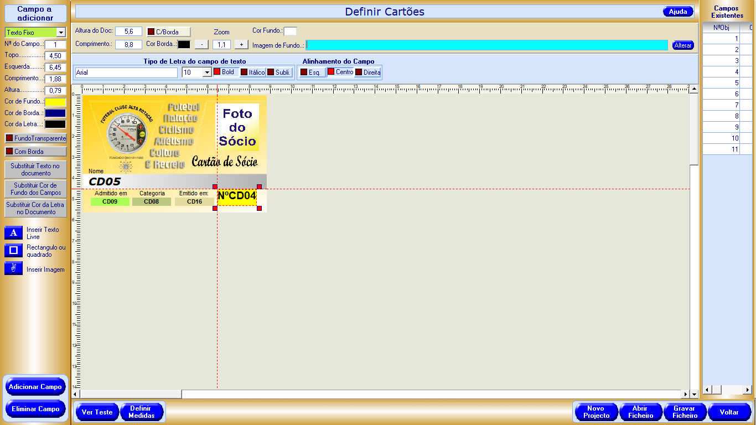Select the Rectangulo ou quadrado icon
The width and height of the screenshot is (756, 425).
pyautogui.click(x=14, y=251)
